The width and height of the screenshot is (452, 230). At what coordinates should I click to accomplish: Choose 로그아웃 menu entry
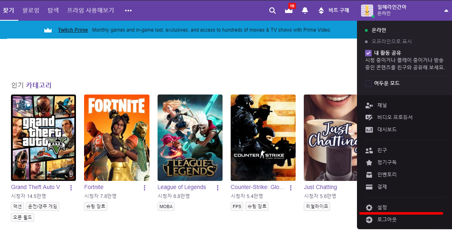tap(387, 219)
